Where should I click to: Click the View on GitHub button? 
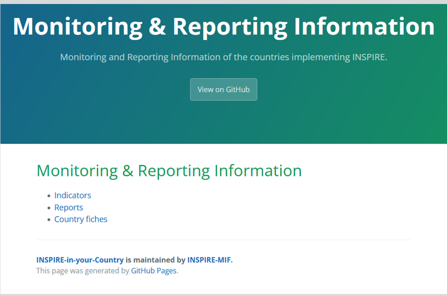tap(223, 89)
